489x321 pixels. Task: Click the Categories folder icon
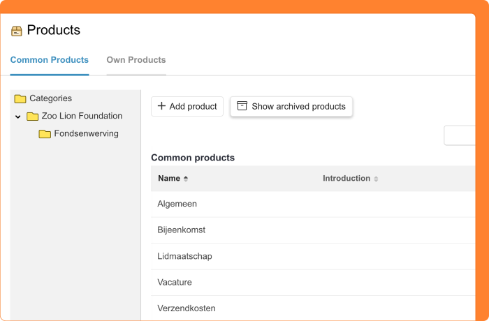point(20,99)
